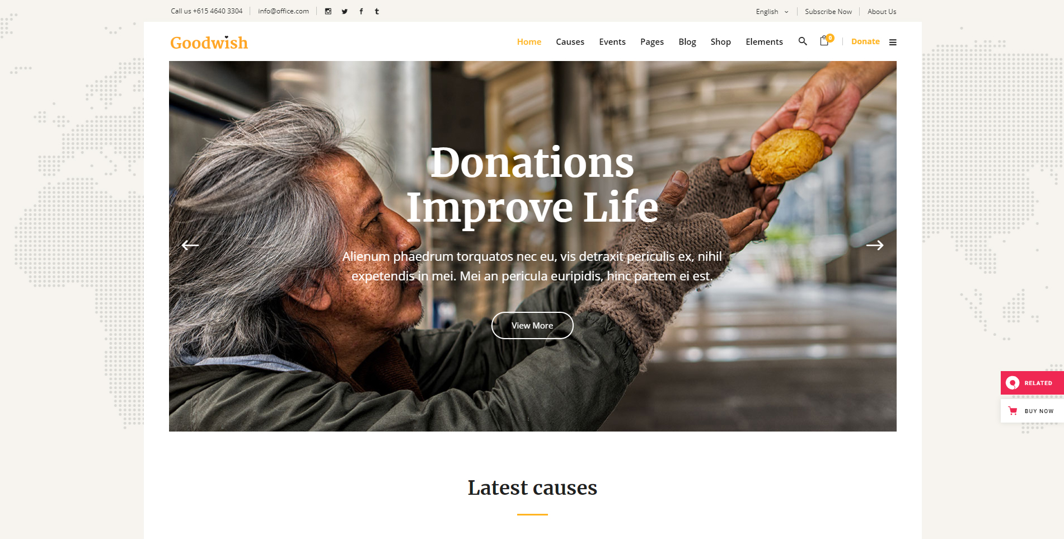
Task: Select the Causes menu item
Action: point(570,42)
